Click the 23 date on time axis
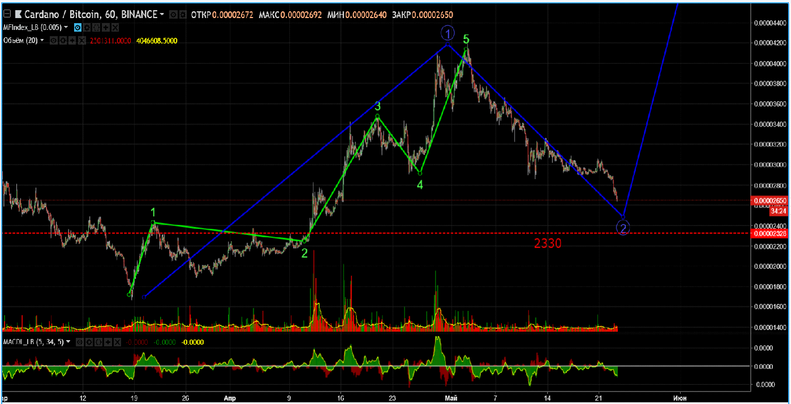791x404 pixels. 392,398
